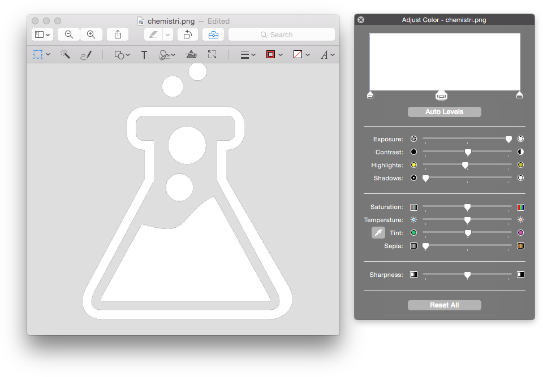
Task: Click the Adjust Color prism icon
Action: point(191,54)
